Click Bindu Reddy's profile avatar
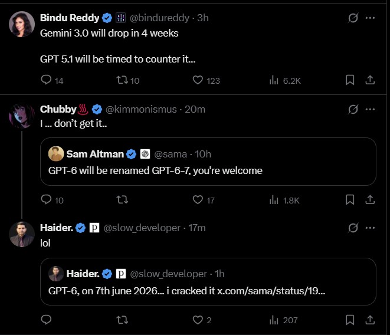 coord(21,24)
